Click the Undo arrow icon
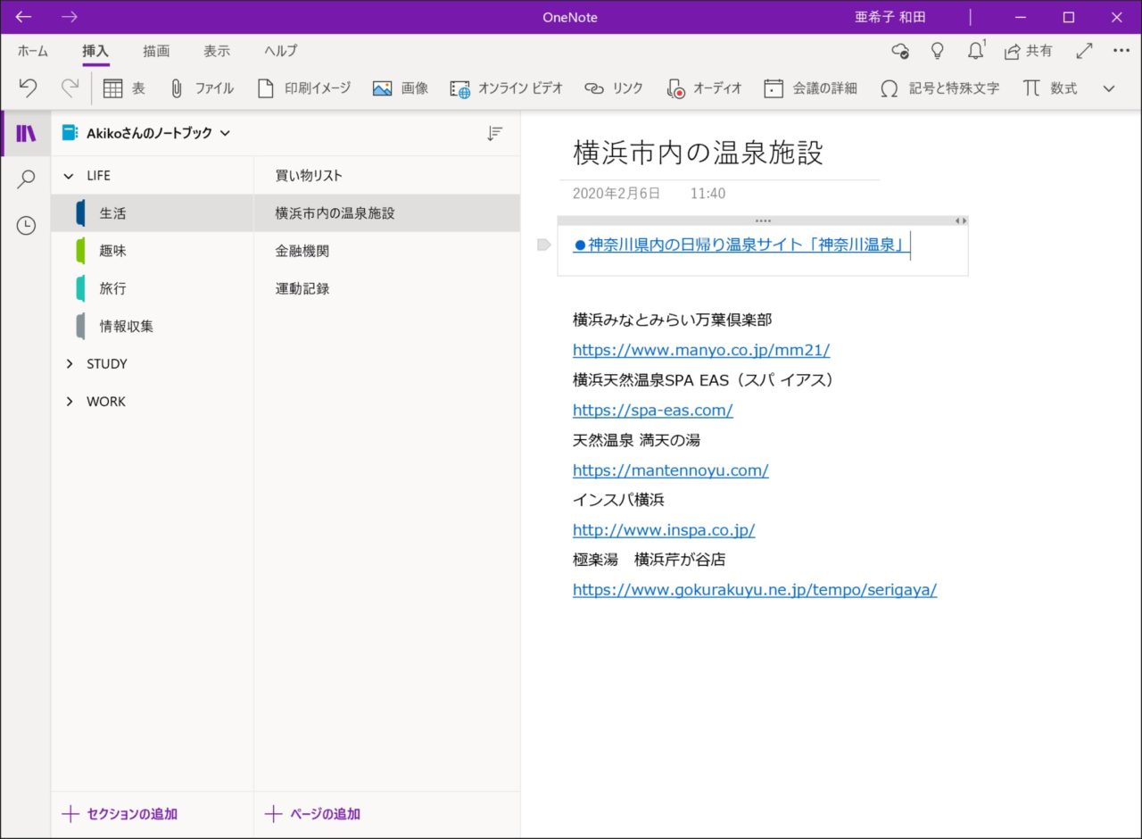The width and height of the screenshot is (1142, 839). [29, 87]
